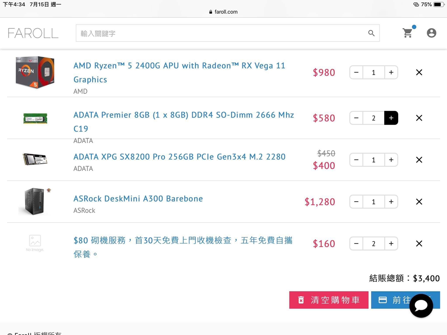Click quantity field of AMD Ryzen 5 2400G

pos(373,72)
